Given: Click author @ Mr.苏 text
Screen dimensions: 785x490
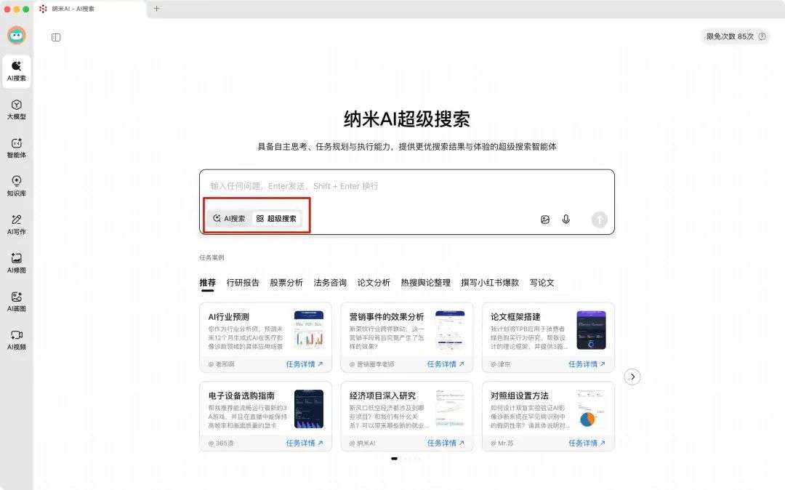Looking at the screenshot, I should click(x=502, y=443).
